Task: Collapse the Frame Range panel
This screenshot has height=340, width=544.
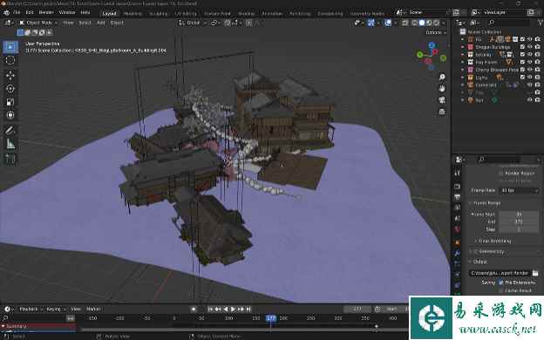Action: point(485,203)
